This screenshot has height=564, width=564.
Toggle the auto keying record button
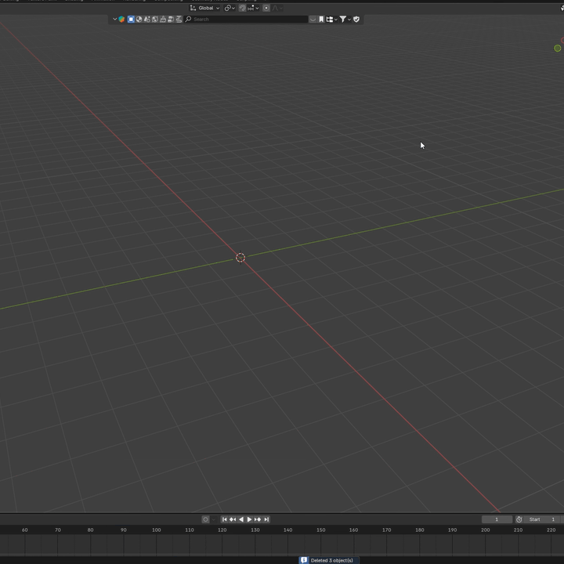205,519
